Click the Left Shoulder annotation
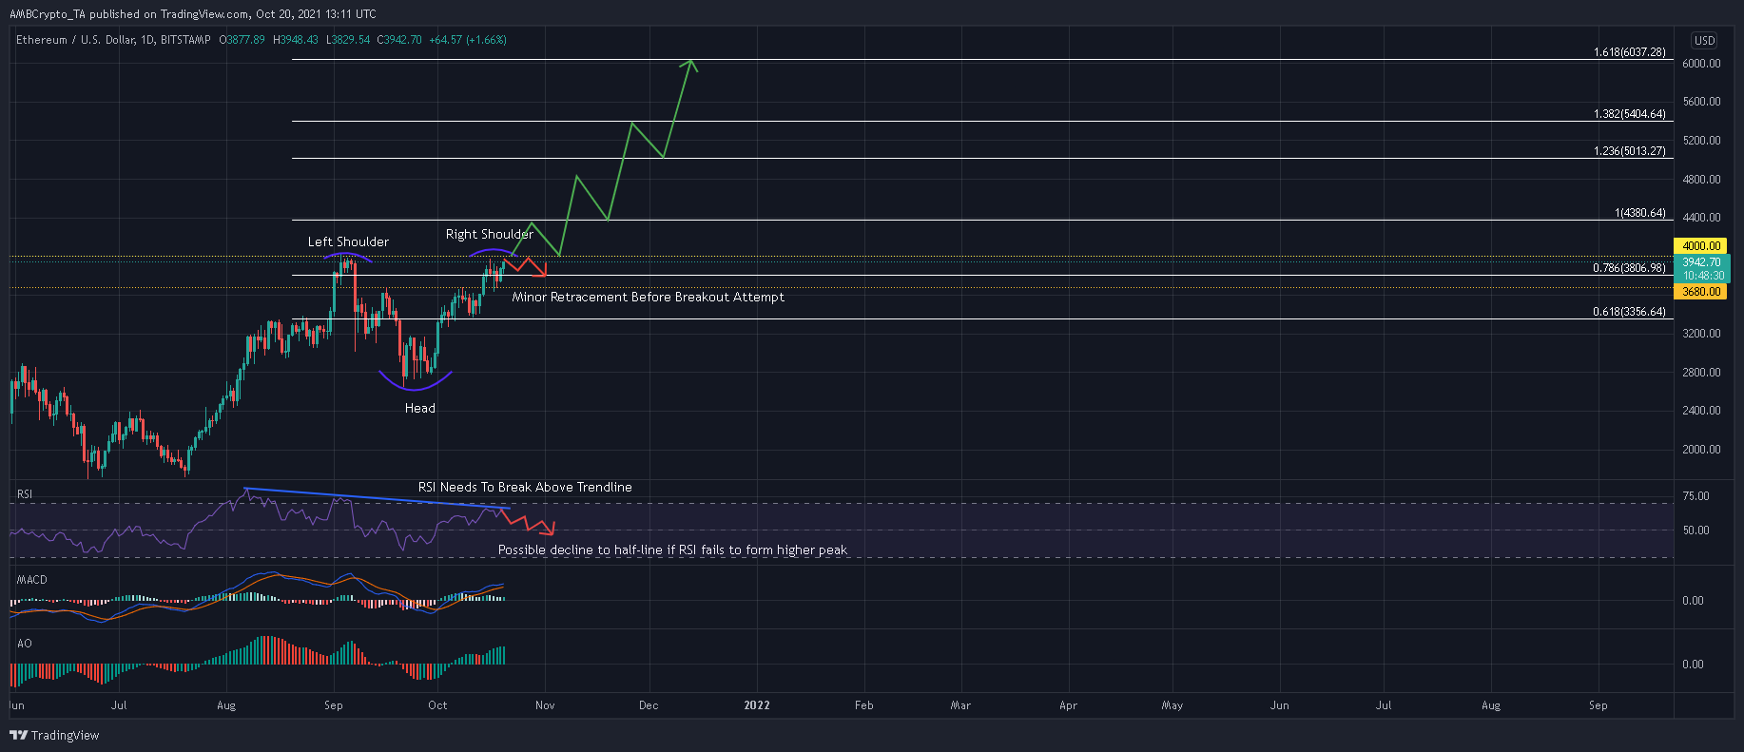Image resolution: width=1744 pixels, height=752 pixels. (x=348, y=241)
